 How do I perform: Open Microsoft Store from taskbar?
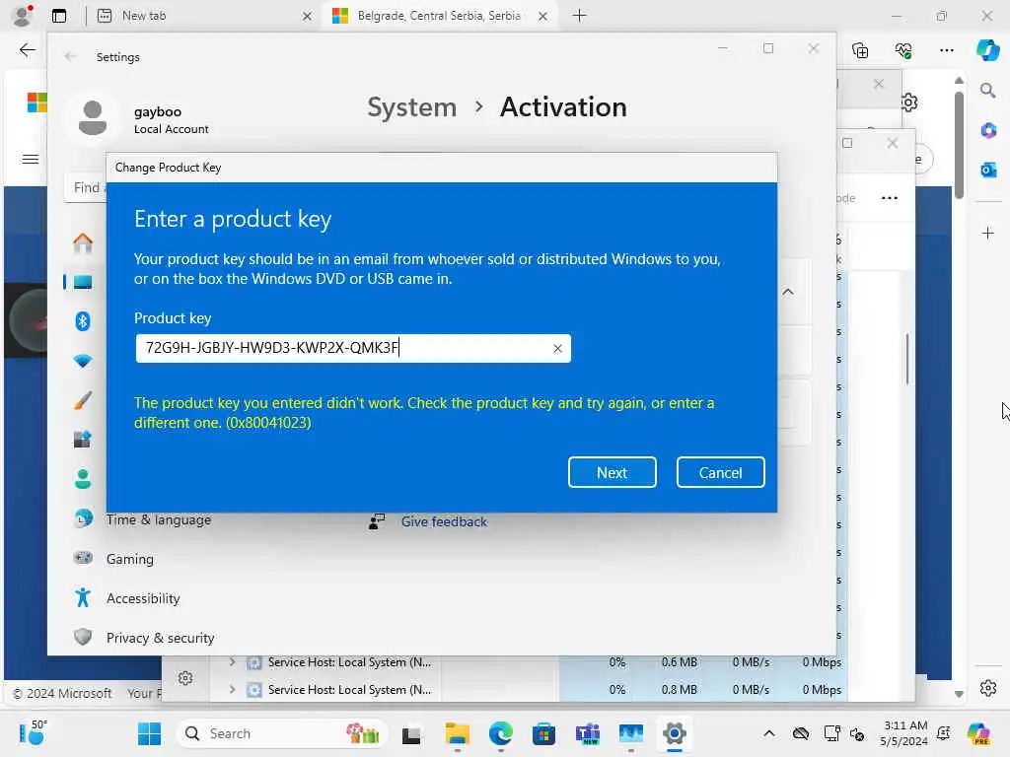[x=543, y=733]
